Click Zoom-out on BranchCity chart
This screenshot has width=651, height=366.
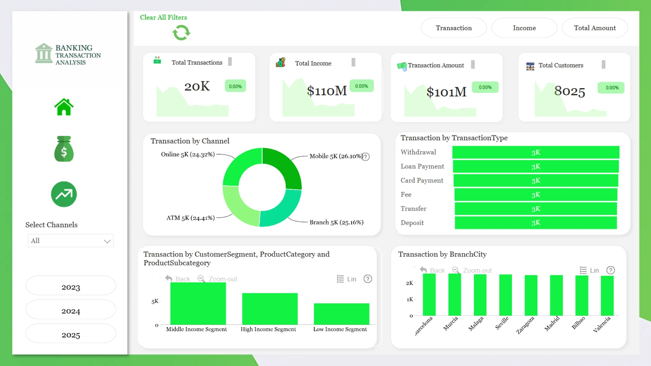tap(472, 270)
